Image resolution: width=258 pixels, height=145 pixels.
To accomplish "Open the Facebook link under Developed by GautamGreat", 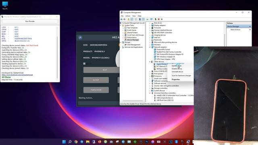I will click(17, 75).
